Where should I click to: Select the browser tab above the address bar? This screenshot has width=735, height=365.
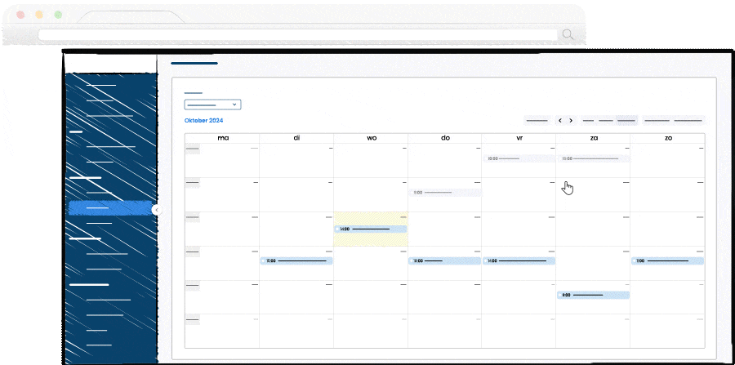(131, 17)
